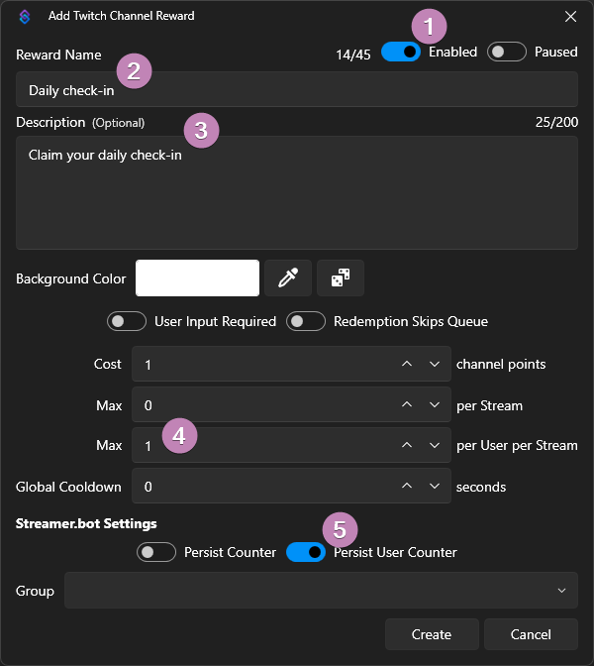This screenshot has height=666, width=594.
Task: Click the Reward Name input field
Action: coord(297,89)
